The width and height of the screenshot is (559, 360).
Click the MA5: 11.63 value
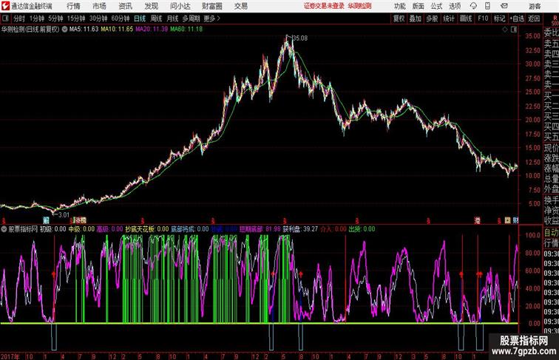point(84,30)
